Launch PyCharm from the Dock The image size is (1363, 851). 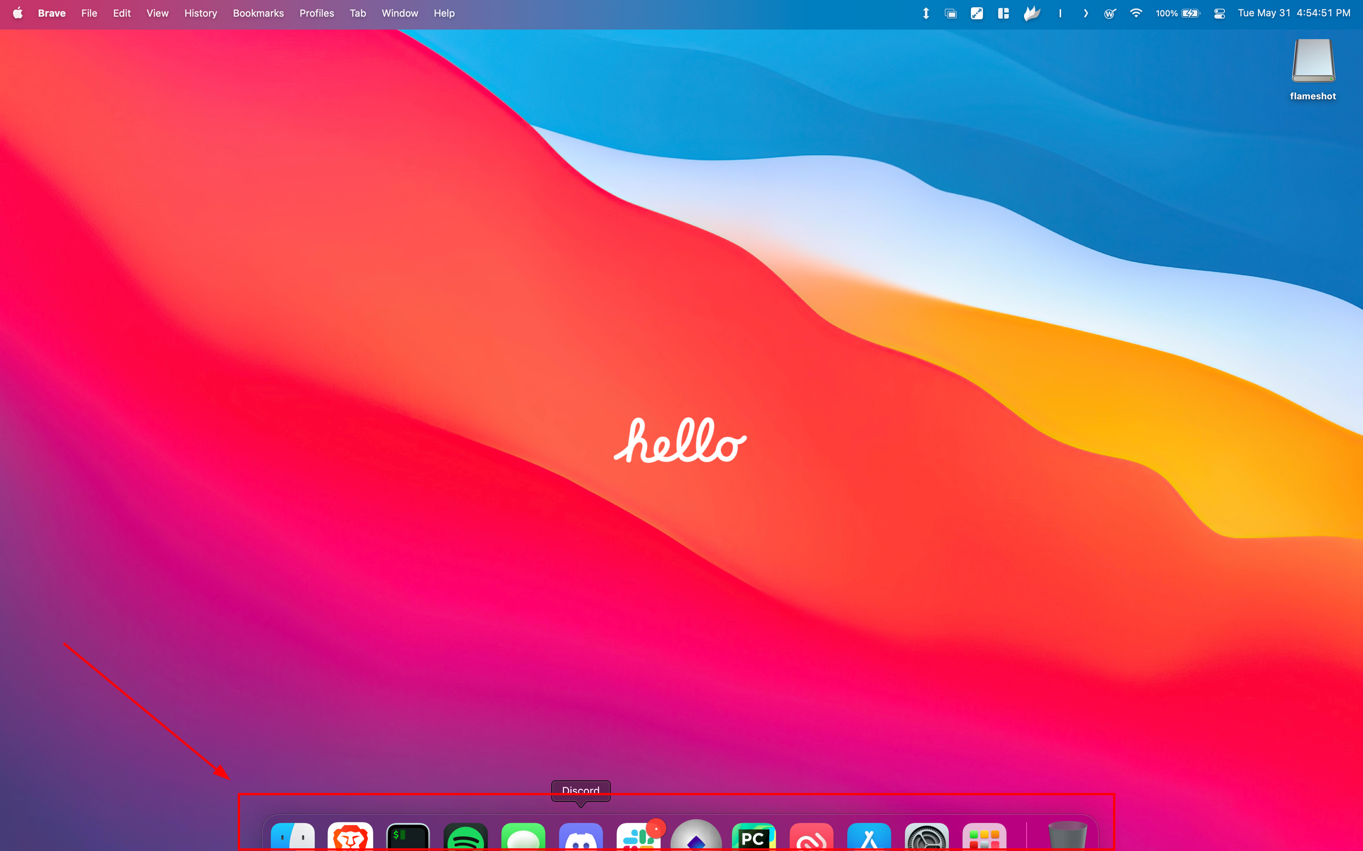(x=754, y=837)
